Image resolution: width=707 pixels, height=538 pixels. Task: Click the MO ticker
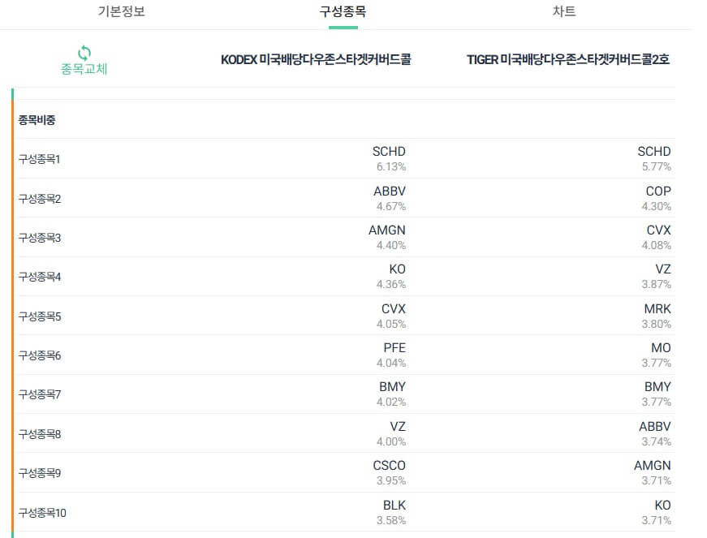pos(661,348)
